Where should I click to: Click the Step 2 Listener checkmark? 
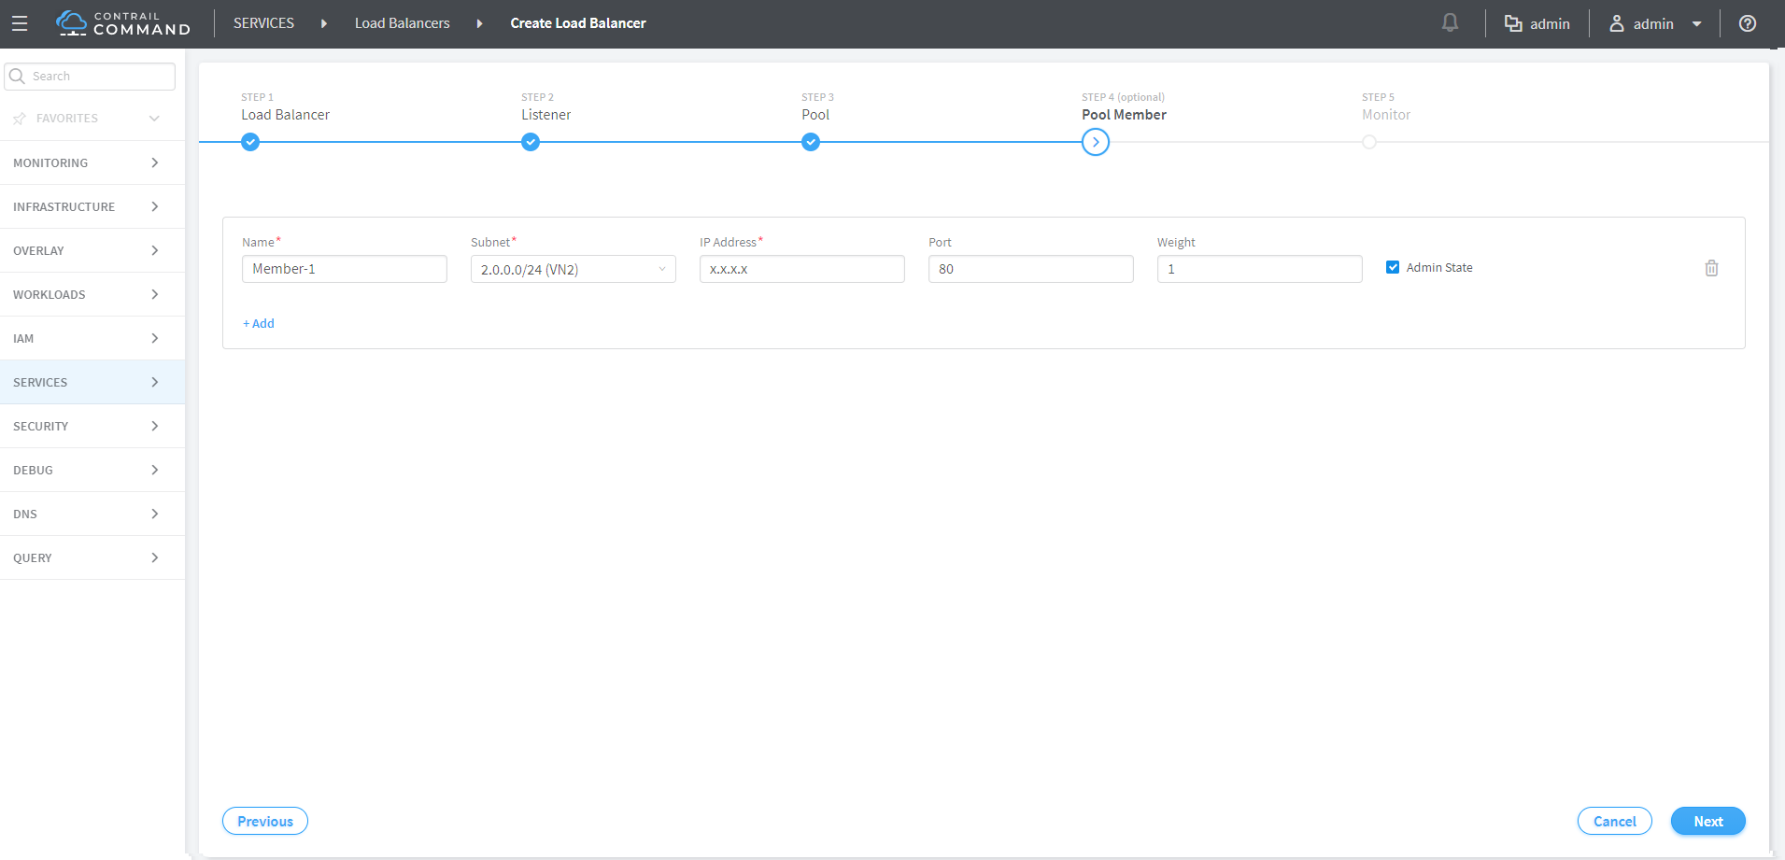[x=531, y=142]
